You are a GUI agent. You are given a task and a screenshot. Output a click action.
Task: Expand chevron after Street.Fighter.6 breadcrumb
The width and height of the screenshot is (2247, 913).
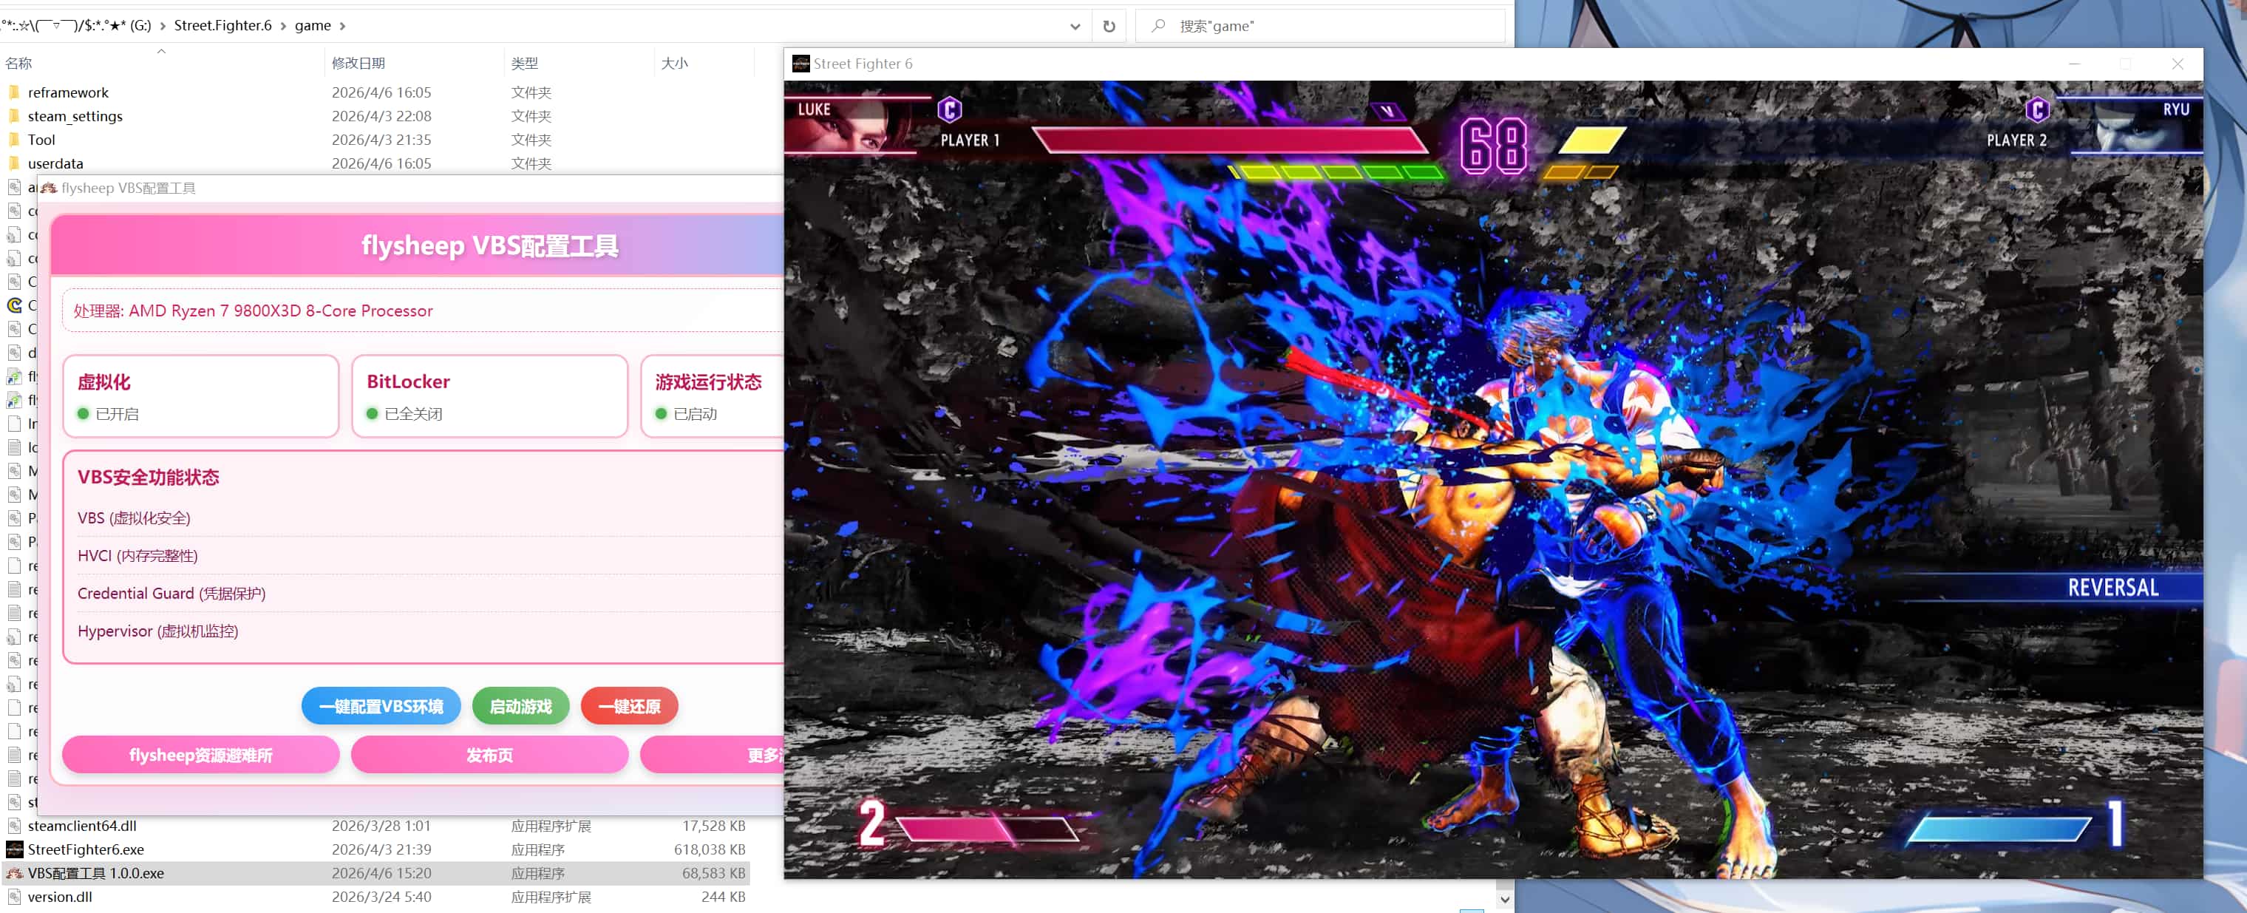coord(284,26)
